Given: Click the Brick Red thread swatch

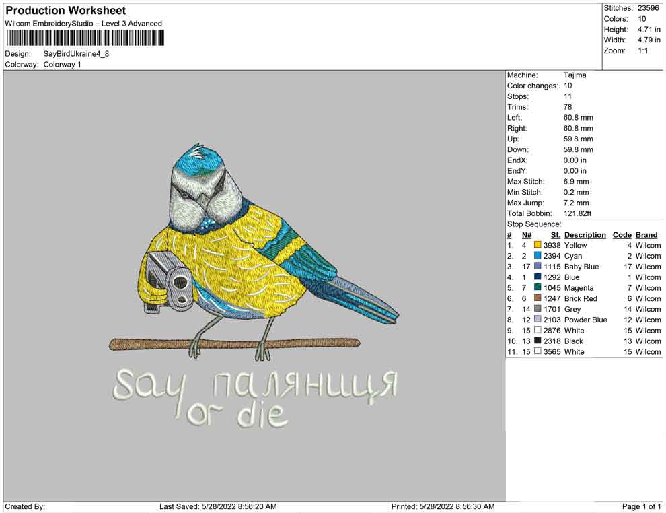Looking at the screenshot, I should point(538,298).
